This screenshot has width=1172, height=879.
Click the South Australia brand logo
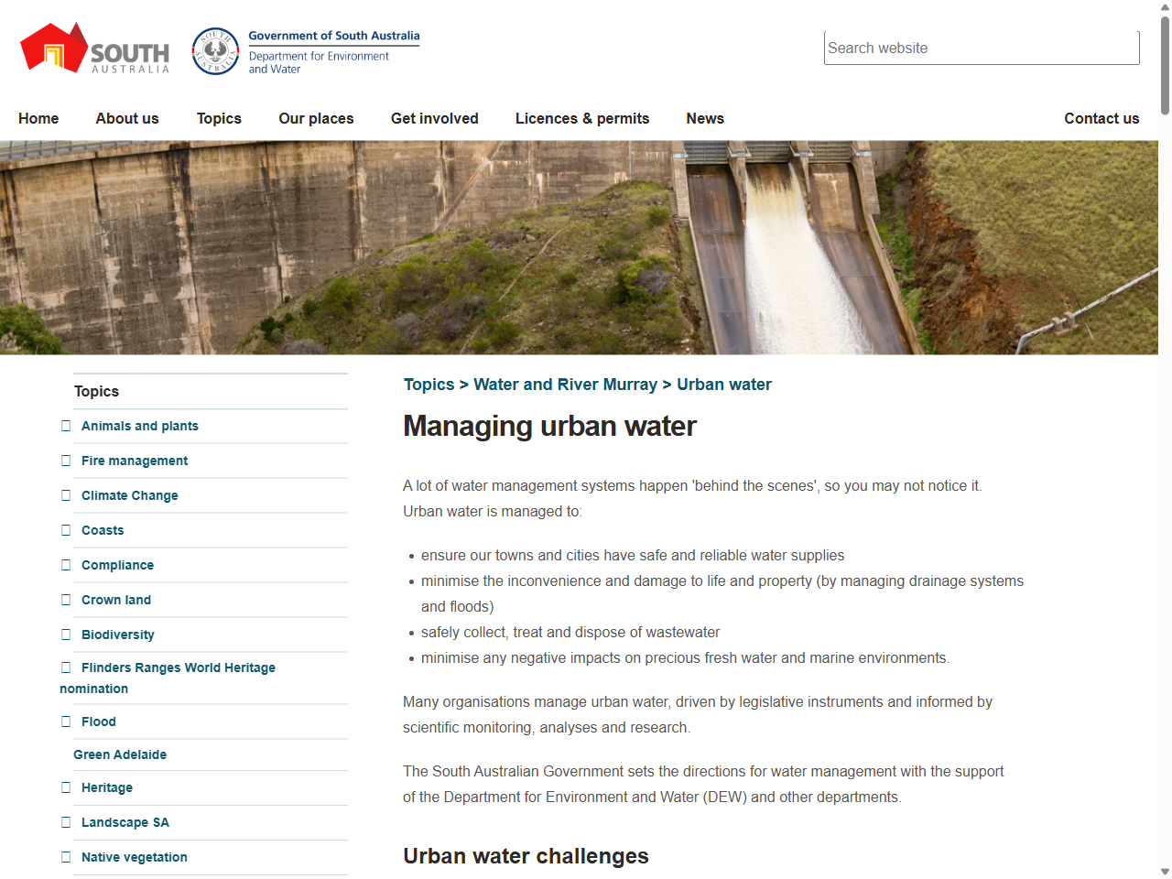pyautogui.click(x=92, y=48)
